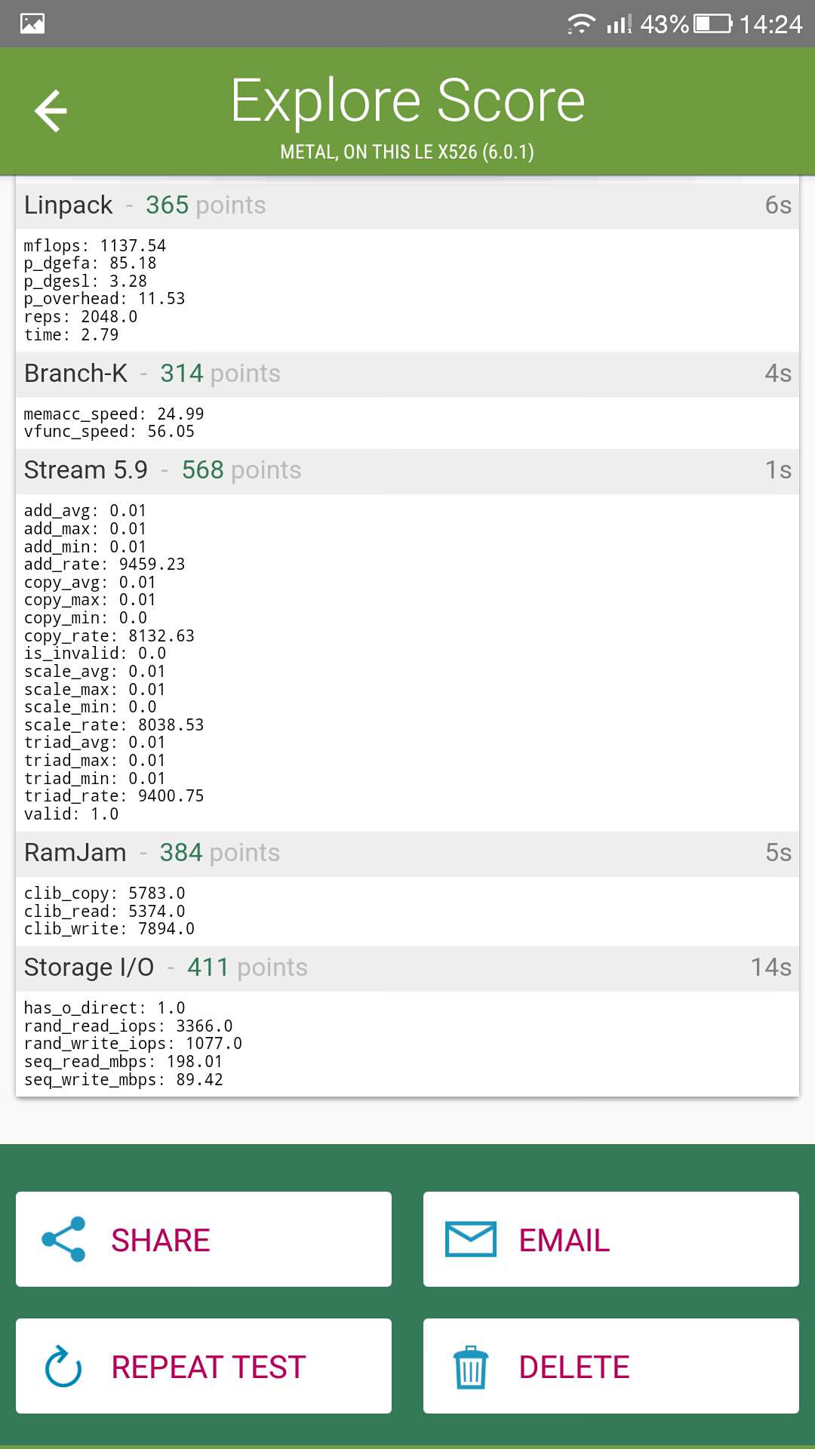Image resolution: width=815 pixels, height=1449 pixels.
Task: Open the image notification icon in status bar
Action: pyautogui.click(x=32, y=23)
